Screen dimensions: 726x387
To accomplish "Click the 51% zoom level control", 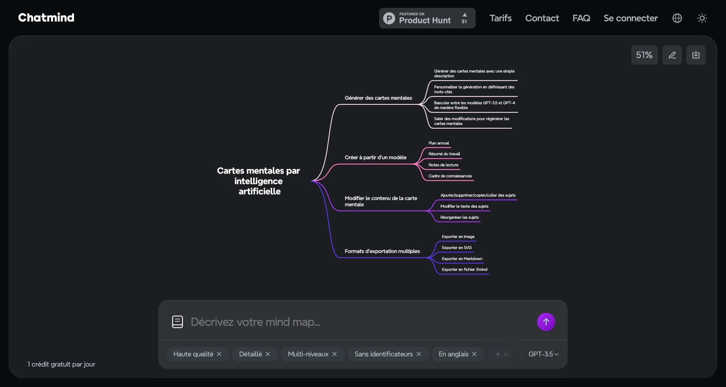I will coord(644,55).
